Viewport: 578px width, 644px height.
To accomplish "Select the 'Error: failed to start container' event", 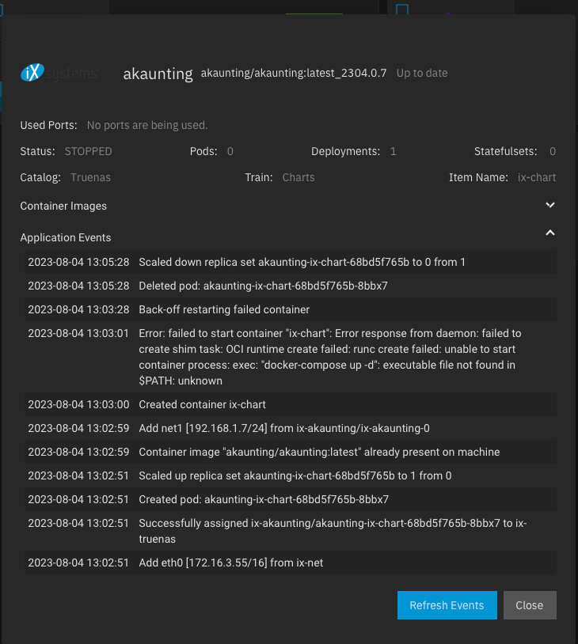I will 291,357.
